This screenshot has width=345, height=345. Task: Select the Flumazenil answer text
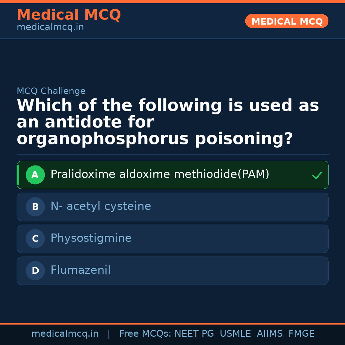pyautogui.click(x=80, y=270)
